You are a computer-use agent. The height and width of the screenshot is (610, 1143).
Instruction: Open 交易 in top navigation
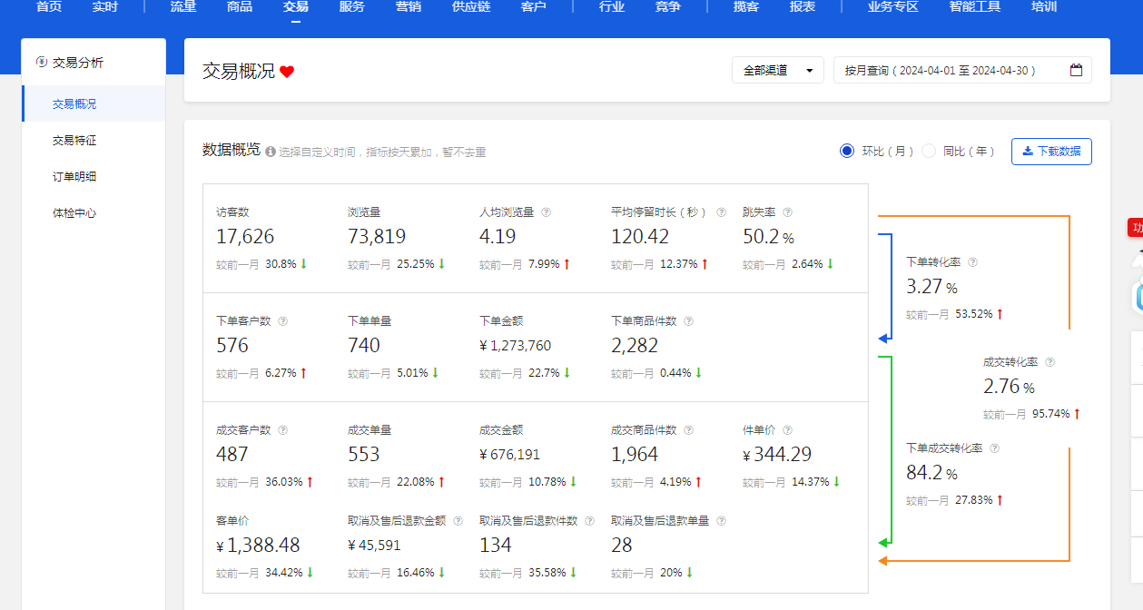point(296,7)
